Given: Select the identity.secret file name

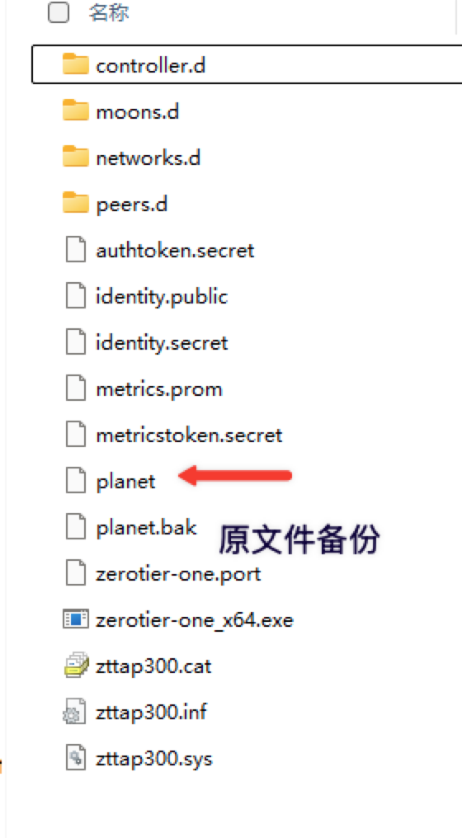Looking at the screenshot, I should pos(162,342).
